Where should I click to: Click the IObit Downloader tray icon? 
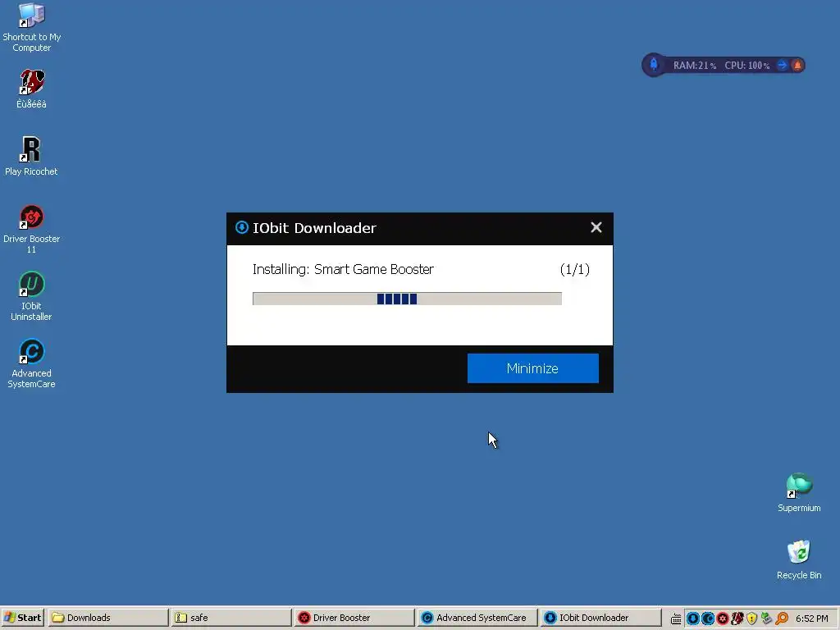pyautogui.click(x=692, y=619)
